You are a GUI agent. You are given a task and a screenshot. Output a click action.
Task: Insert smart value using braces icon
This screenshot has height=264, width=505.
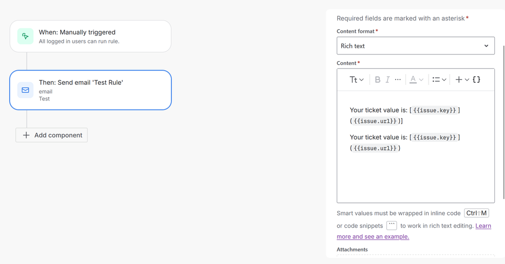coord(476,80)
